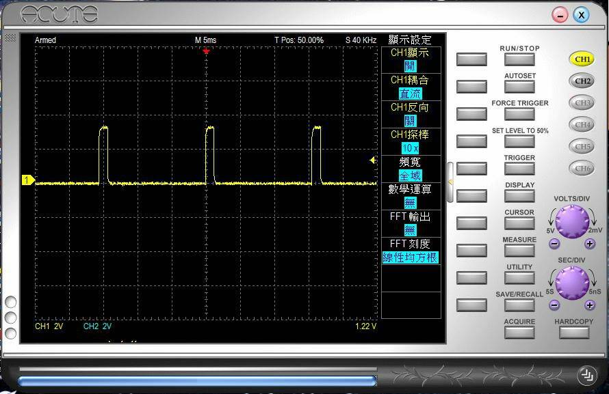Click the plus button under VOLTS/DIV
This screenshot has height=394, width=609.
590,244
